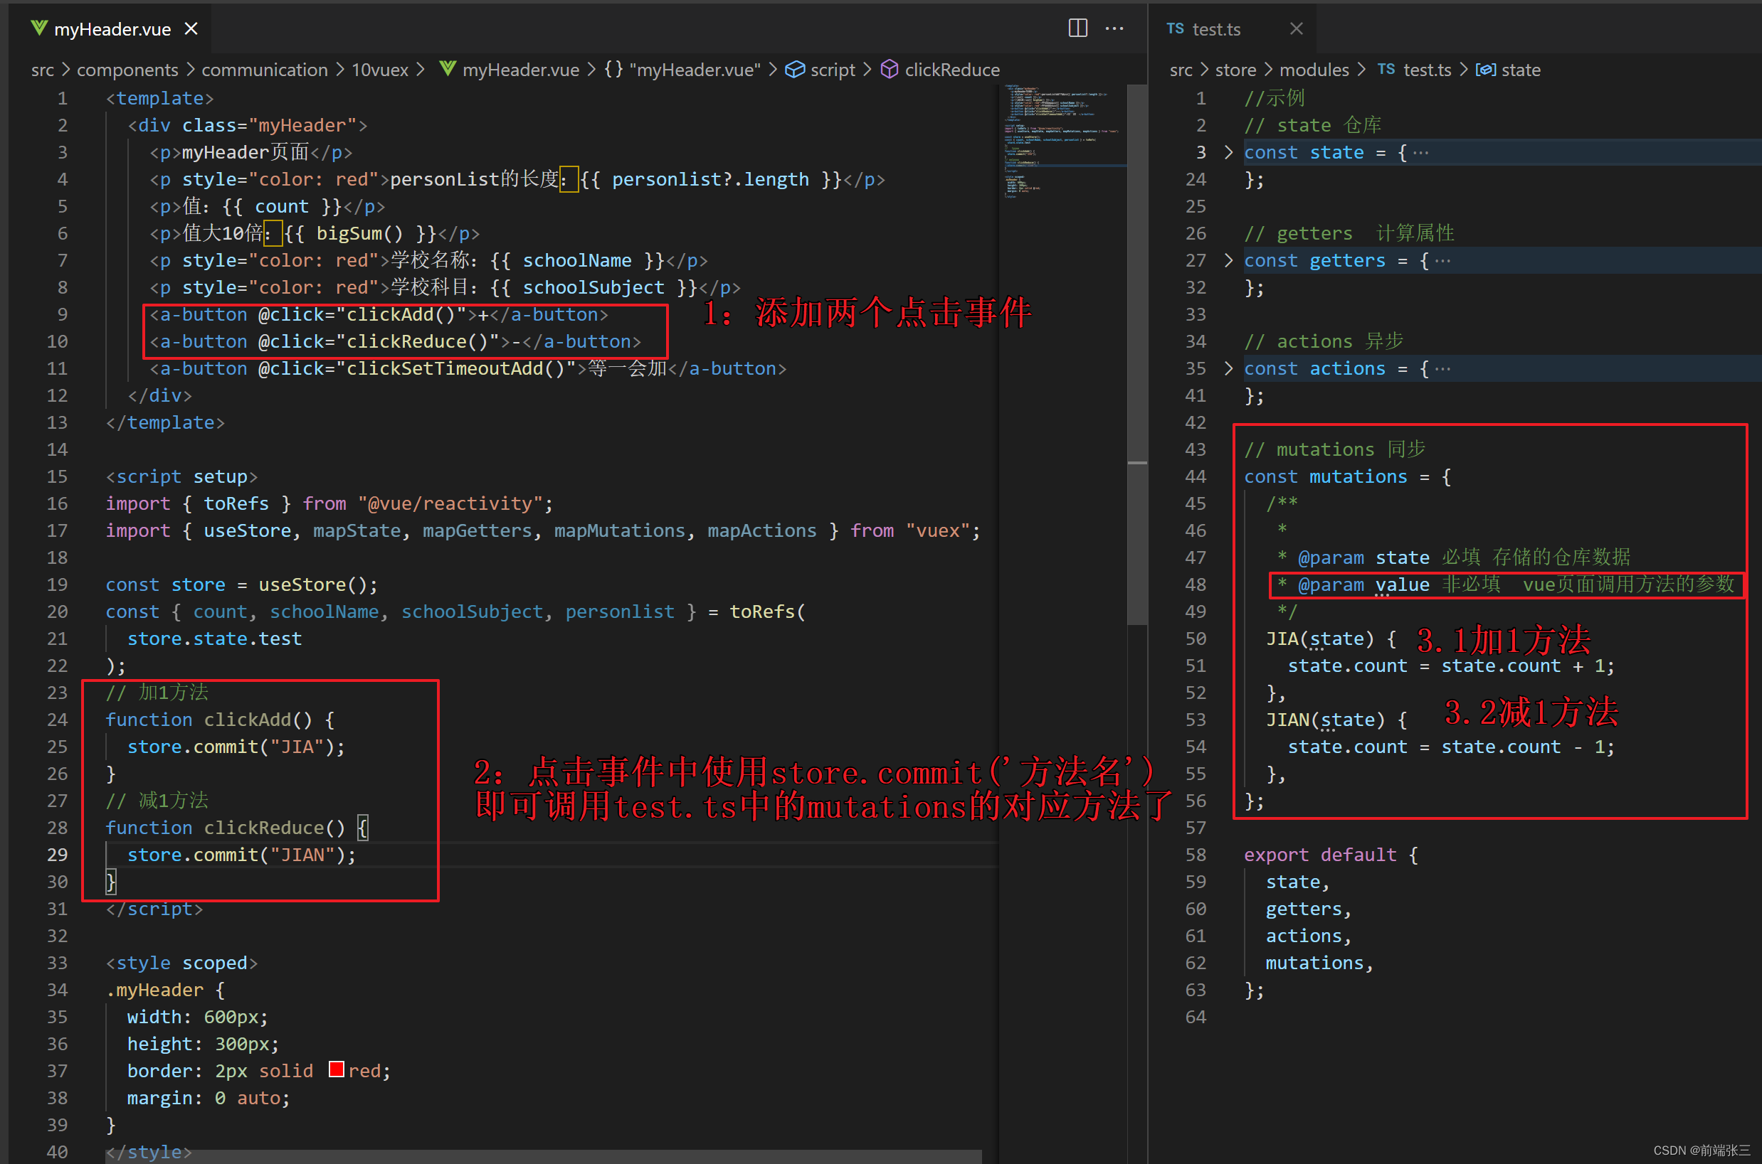1762x1164 pixels.
Task: Click 'store.commit("JIA")' statement
Action: pos(236,747)
